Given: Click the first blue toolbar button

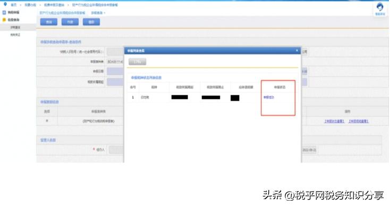Looking at the screenshot, I should pyautogui.click(x=49, y=22).
